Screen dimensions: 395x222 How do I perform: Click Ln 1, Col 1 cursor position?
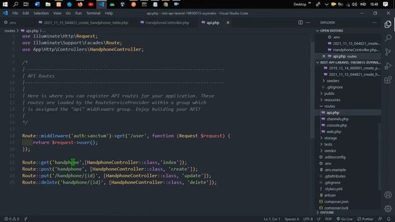(x=272, y=219)
